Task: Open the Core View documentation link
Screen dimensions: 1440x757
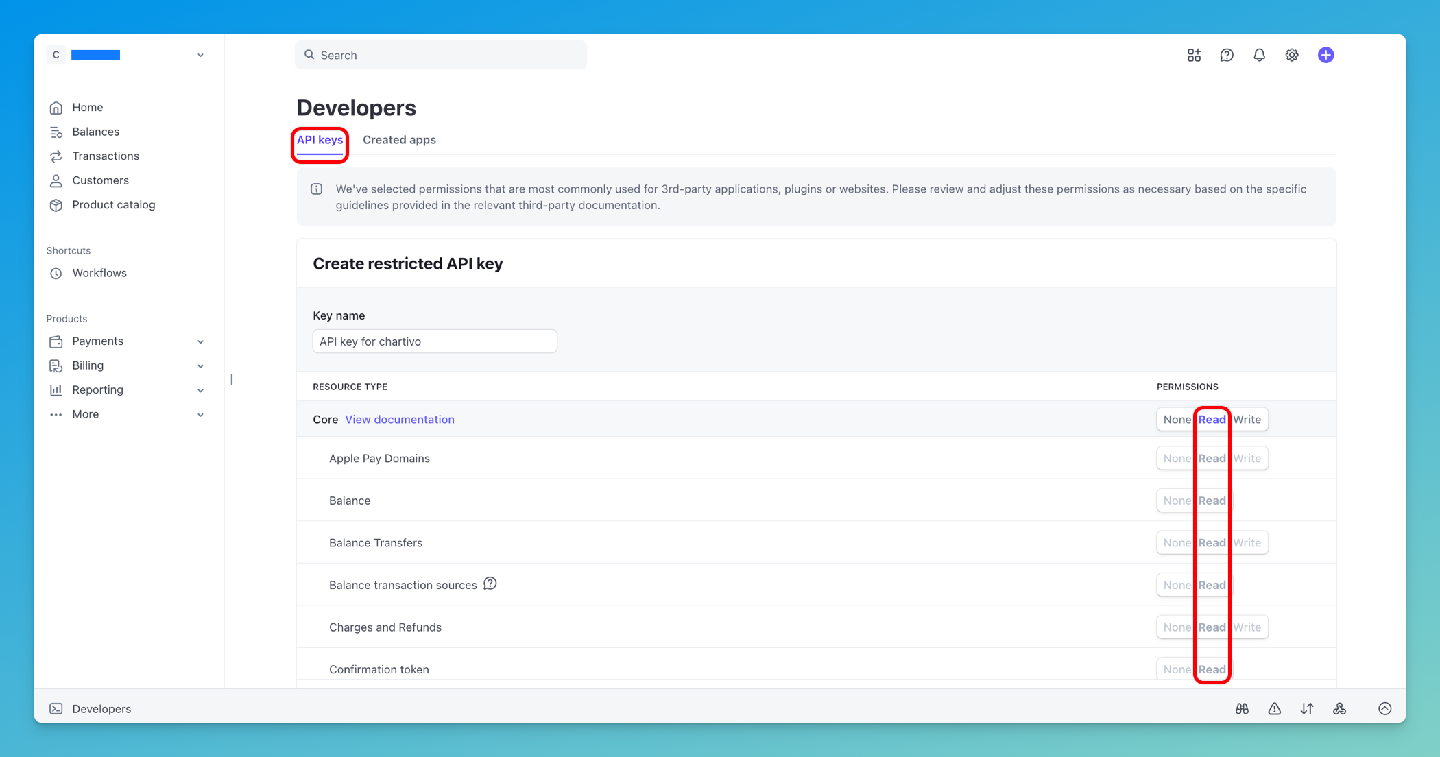Action: (400, 419)
